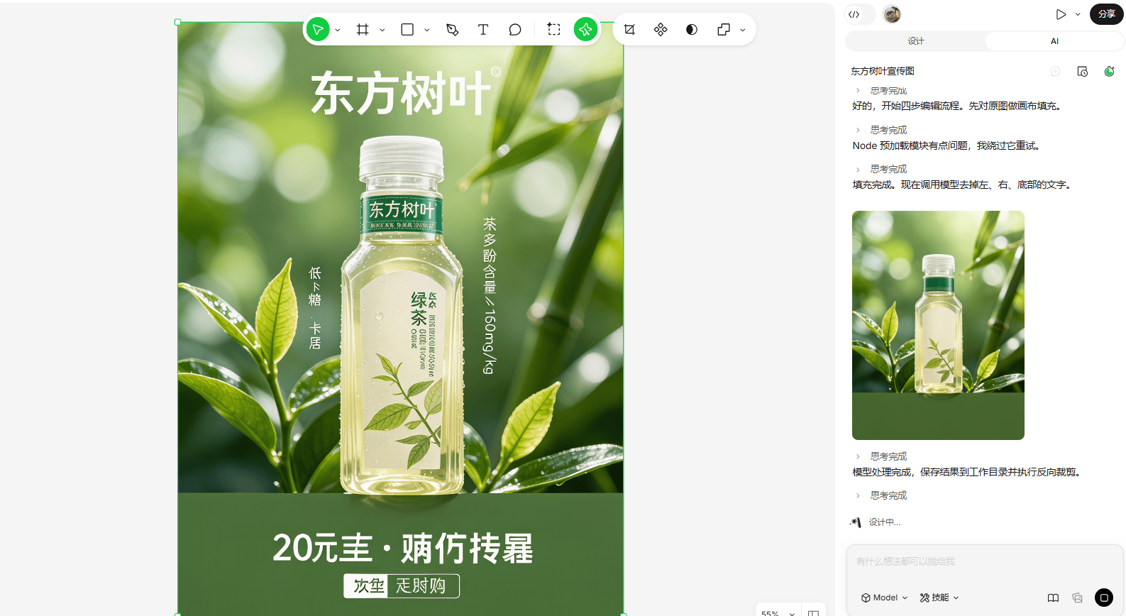Expand the first 思考完成 section
Image resolution: width=1126 pixels, height=616 pixels.
(x=881, y=91)
